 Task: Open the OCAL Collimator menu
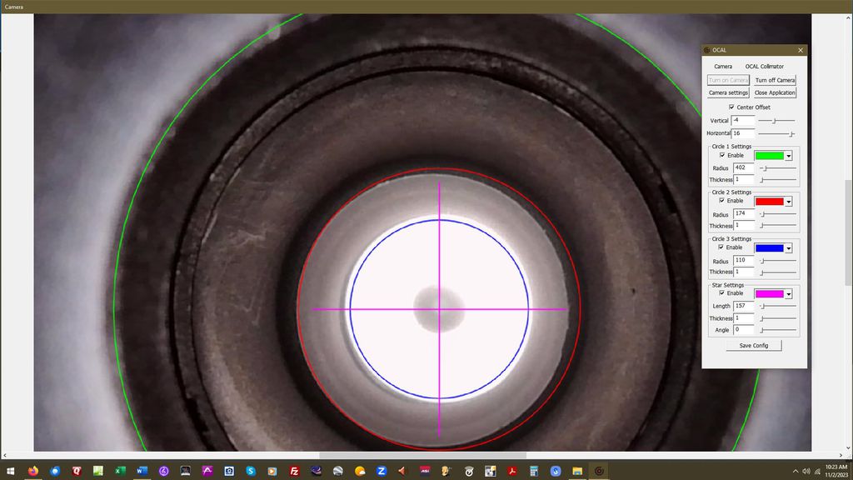click(x=765, y=67)
